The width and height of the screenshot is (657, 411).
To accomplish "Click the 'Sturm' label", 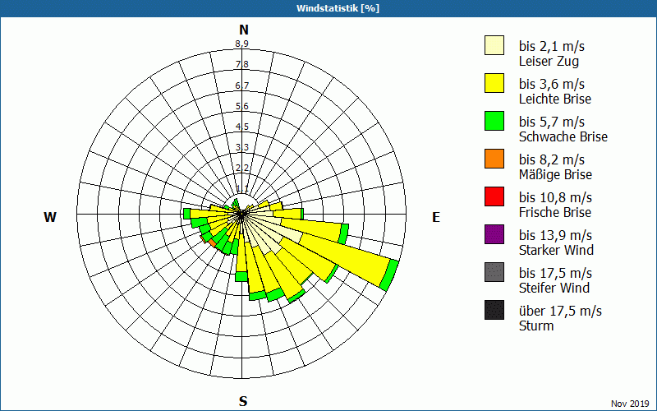I will click(536, 326).
